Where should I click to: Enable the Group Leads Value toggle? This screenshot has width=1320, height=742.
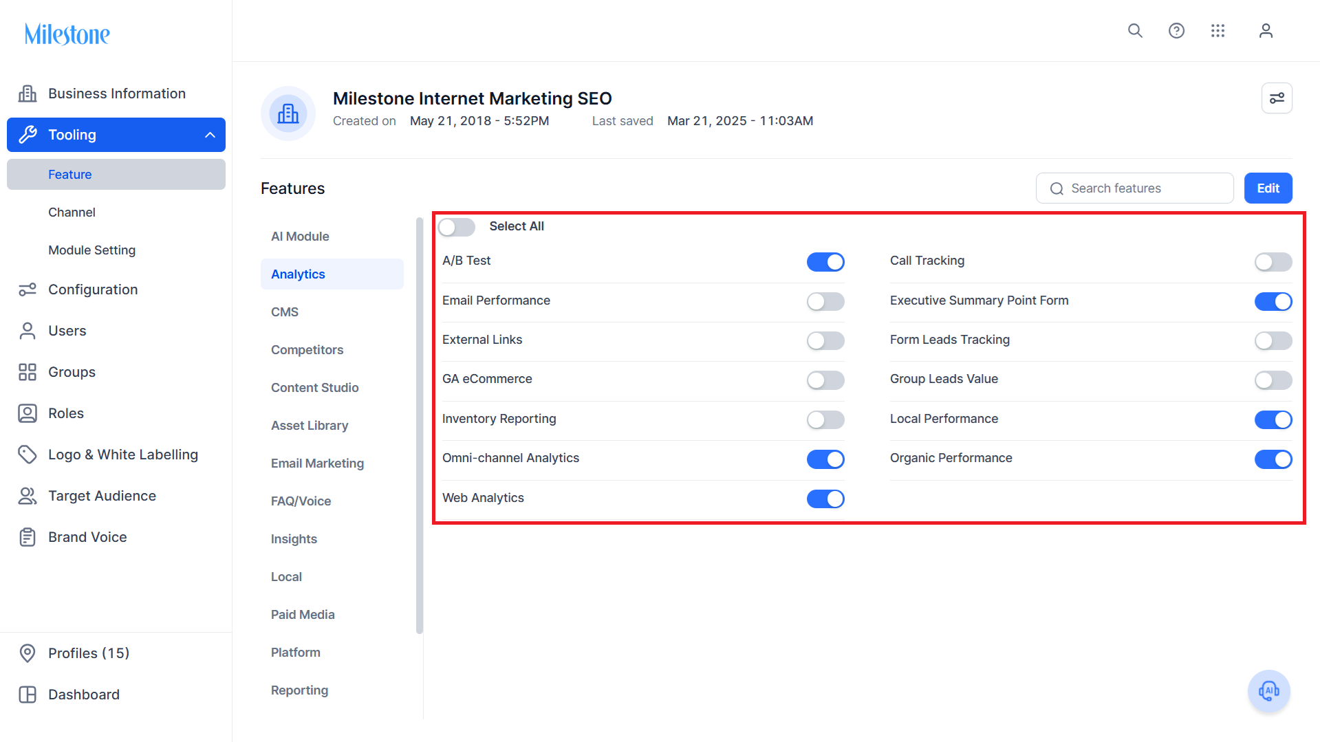point(1273,380)
